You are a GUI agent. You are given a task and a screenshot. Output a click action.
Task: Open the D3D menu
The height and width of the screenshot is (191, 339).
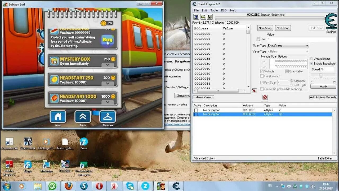[224, 10]
